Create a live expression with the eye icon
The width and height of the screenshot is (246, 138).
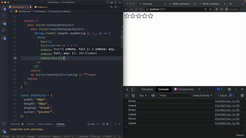click(153, 95)
